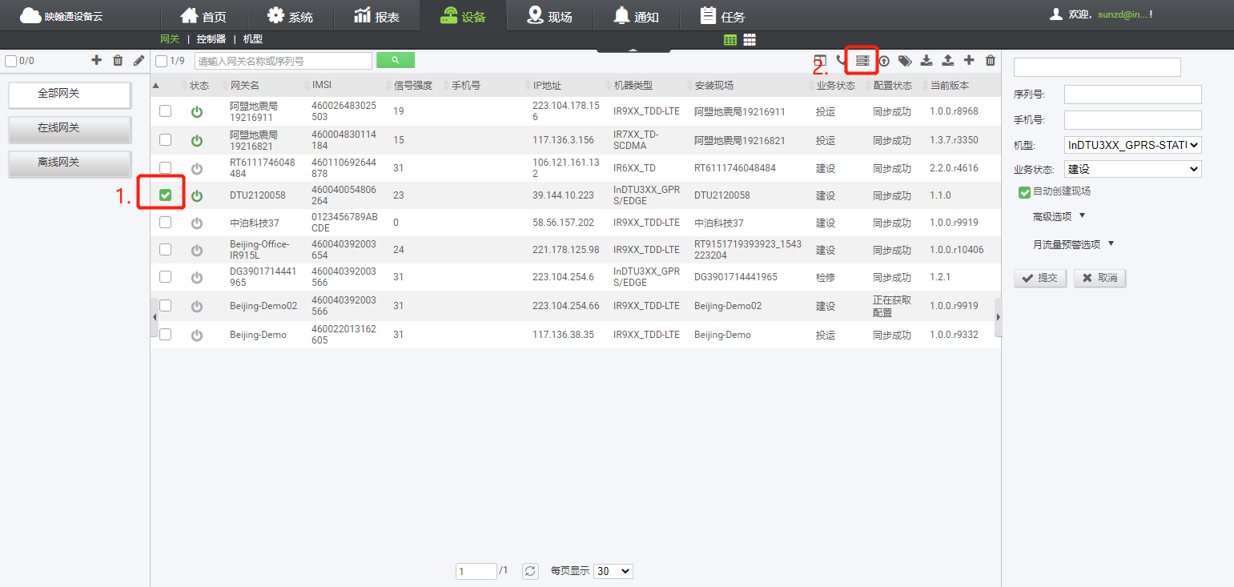1234x587 pixels.
Task: Switch to the 控制器 sub-tab
Action: pos(211,39)
